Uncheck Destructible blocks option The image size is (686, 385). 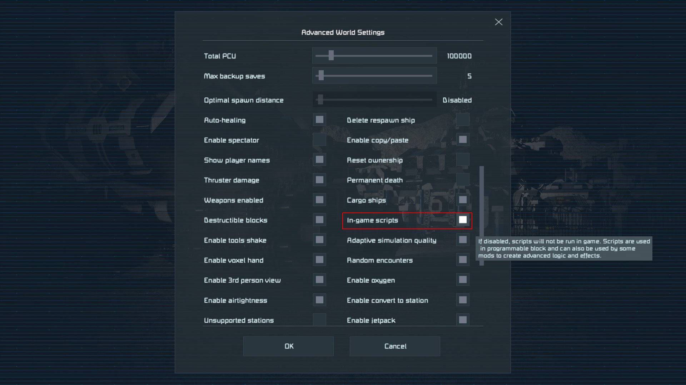pyautogui.click(x=319, y=220)
